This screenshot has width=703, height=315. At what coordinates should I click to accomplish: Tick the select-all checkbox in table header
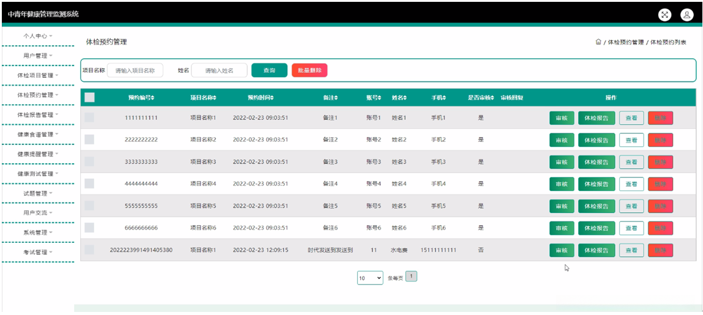[89, 97]
